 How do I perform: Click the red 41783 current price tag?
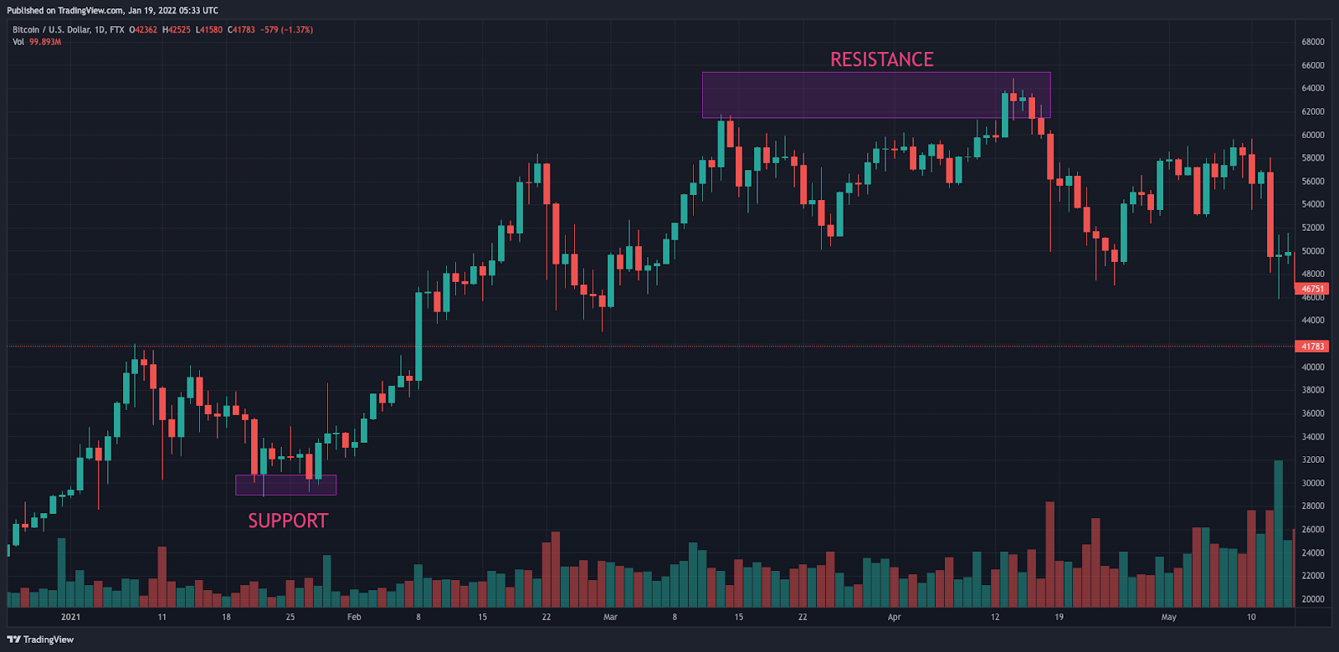(1312, 347)
